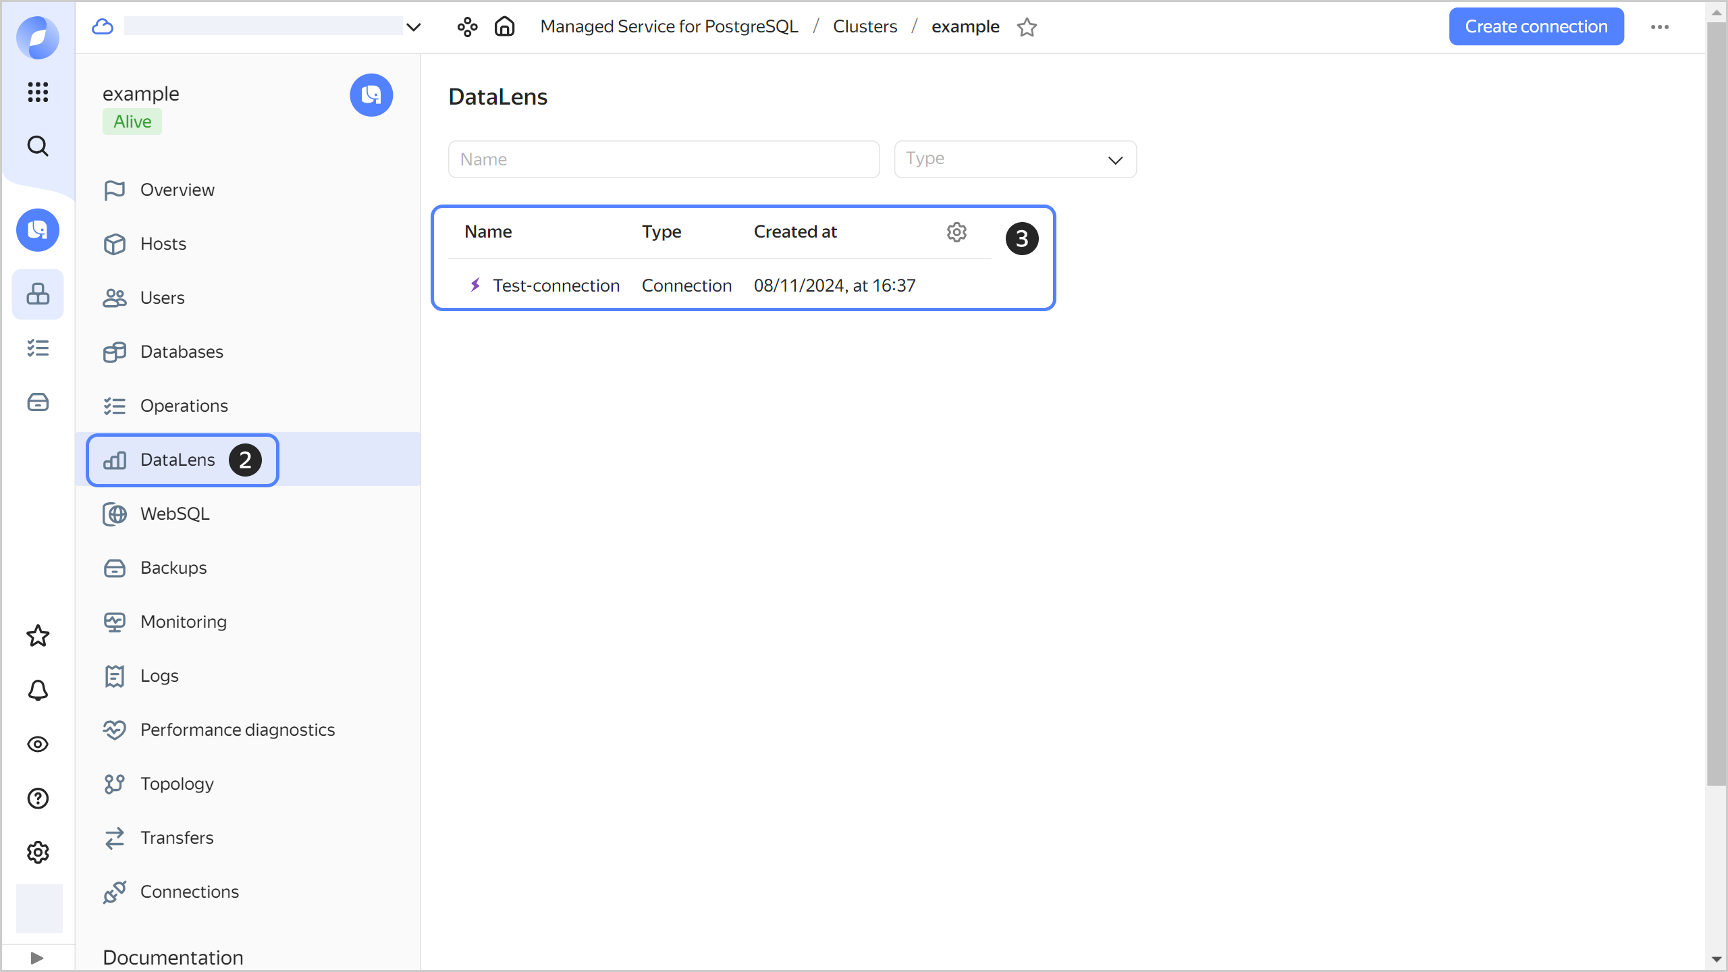Click the favorites star in left rail
This screenshot has width=1728, height=972.
(x=38, y=636)
